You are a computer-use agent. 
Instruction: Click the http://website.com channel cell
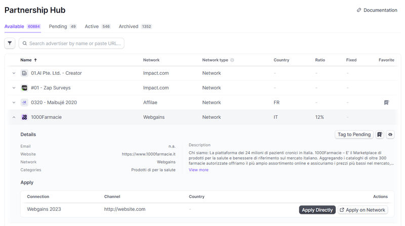(125, 209)
